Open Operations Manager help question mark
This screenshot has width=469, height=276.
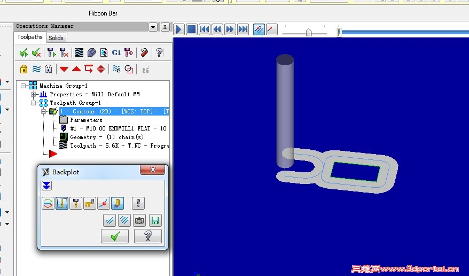pyautogui.click(x=159, y=52)
